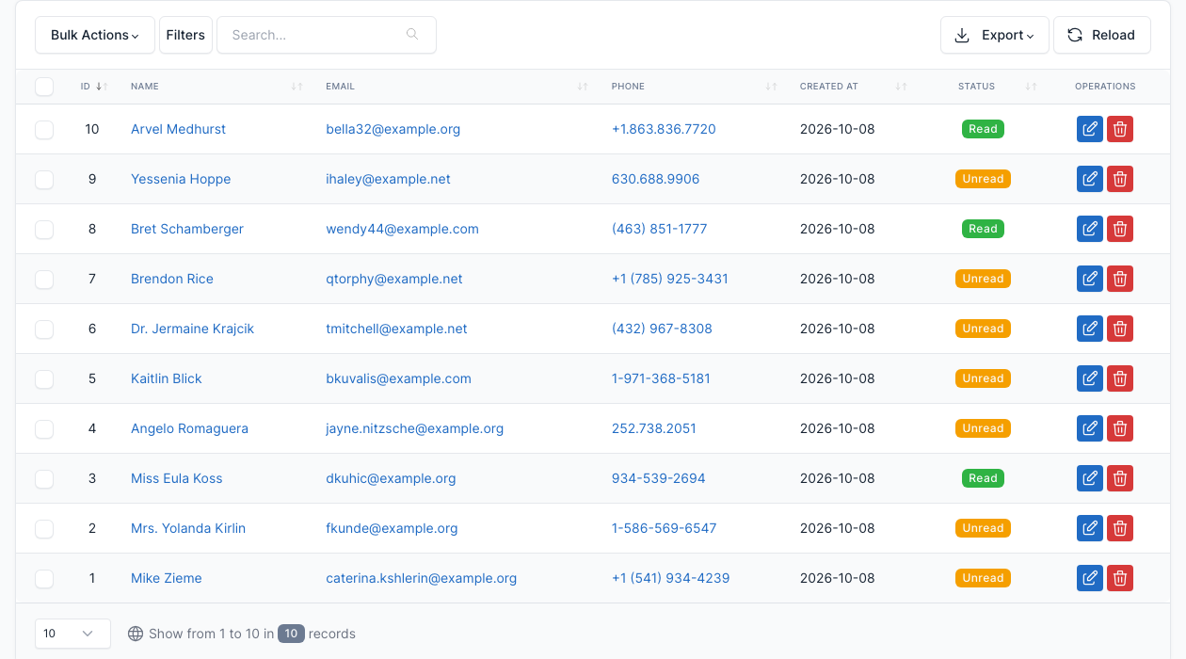Screen dimensions: 1186x659
Task: Delete the Kaitlin Blick record
Action: [1120, 378]
